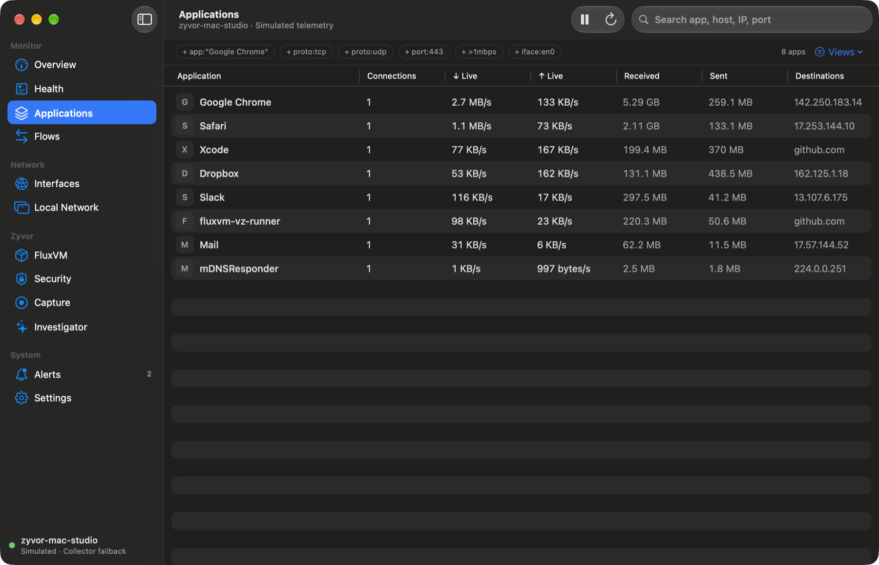The height and width of the screenshot is (565, 879).
Task: Click the Google Chrome G badge icon
Action: 185,102
